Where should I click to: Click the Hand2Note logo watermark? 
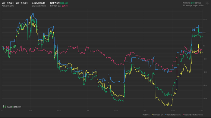5,107
